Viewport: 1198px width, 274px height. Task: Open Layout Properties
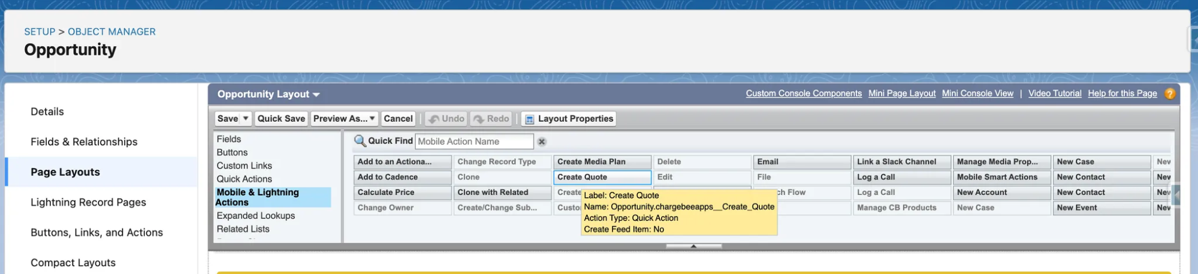coord(569,119)
